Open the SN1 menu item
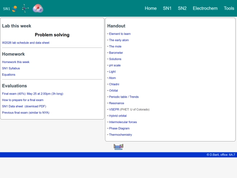 167,8
